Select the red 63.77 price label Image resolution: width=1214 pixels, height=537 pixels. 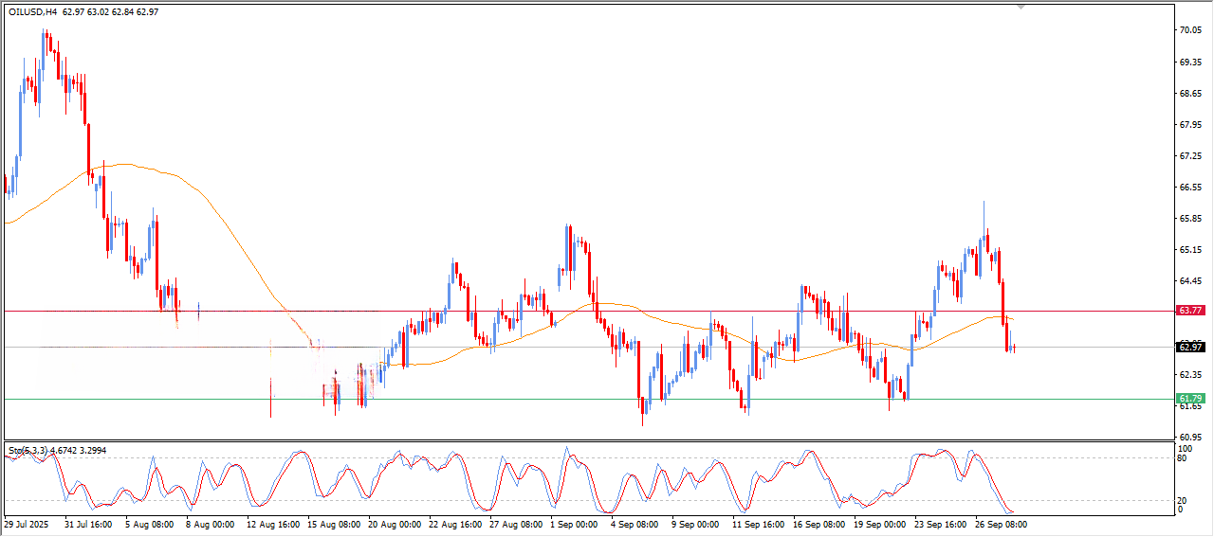(x=1189, y=310)
